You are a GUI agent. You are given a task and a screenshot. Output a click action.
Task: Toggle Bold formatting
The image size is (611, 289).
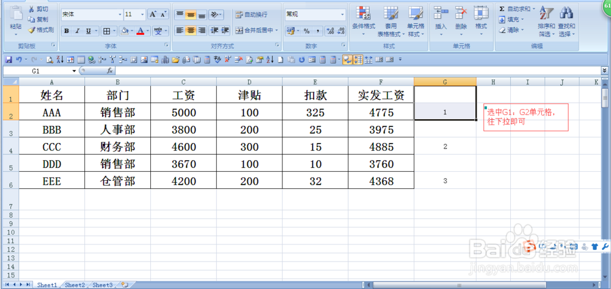pos(67,31)
